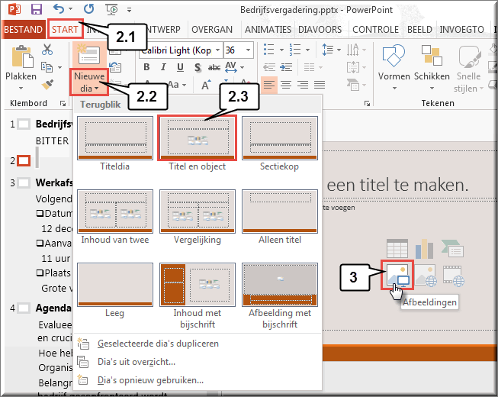Click Dia's uit overzicht menu entry
This screenshot has height=397, width=498.
pos(198,362)
